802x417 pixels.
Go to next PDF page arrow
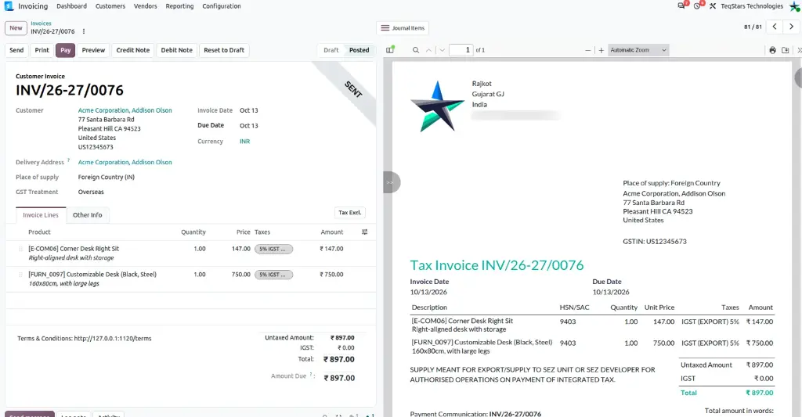(x=443, y=50)
